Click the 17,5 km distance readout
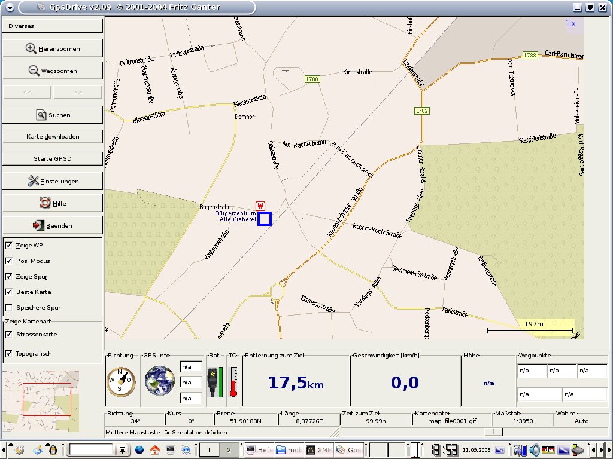613x459 pixels. tap(296, 382)
